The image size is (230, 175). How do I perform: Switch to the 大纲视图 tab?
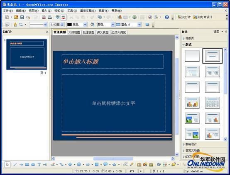(74, 32)
